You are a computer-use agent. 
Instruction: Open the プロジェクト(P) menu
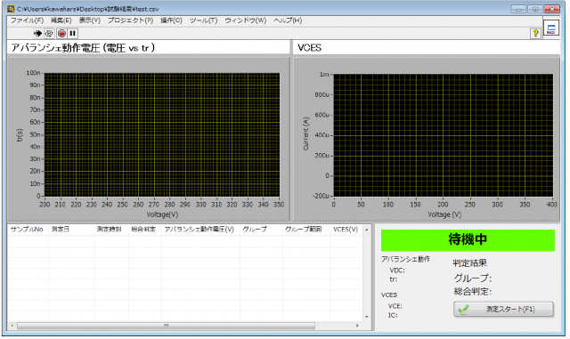[131, 20]
